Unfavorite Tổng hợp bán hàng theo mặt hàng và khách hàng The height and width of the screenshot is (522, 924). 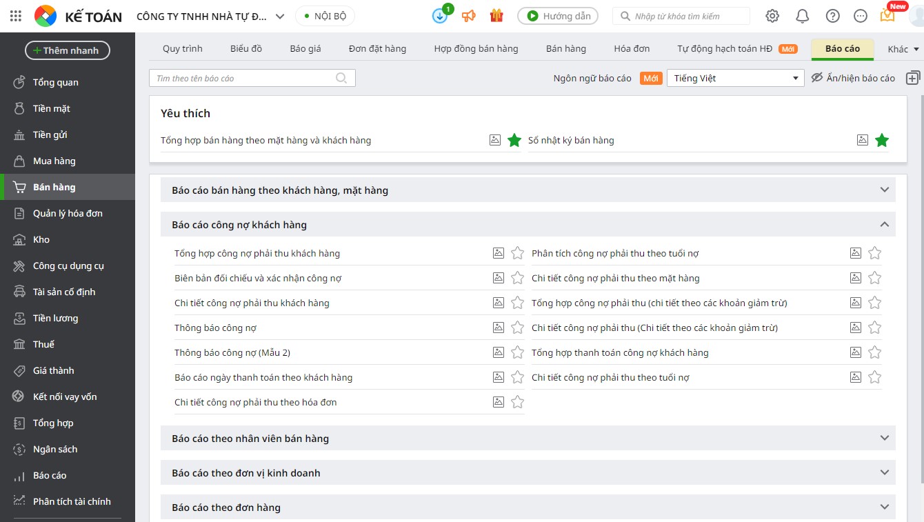514,140
